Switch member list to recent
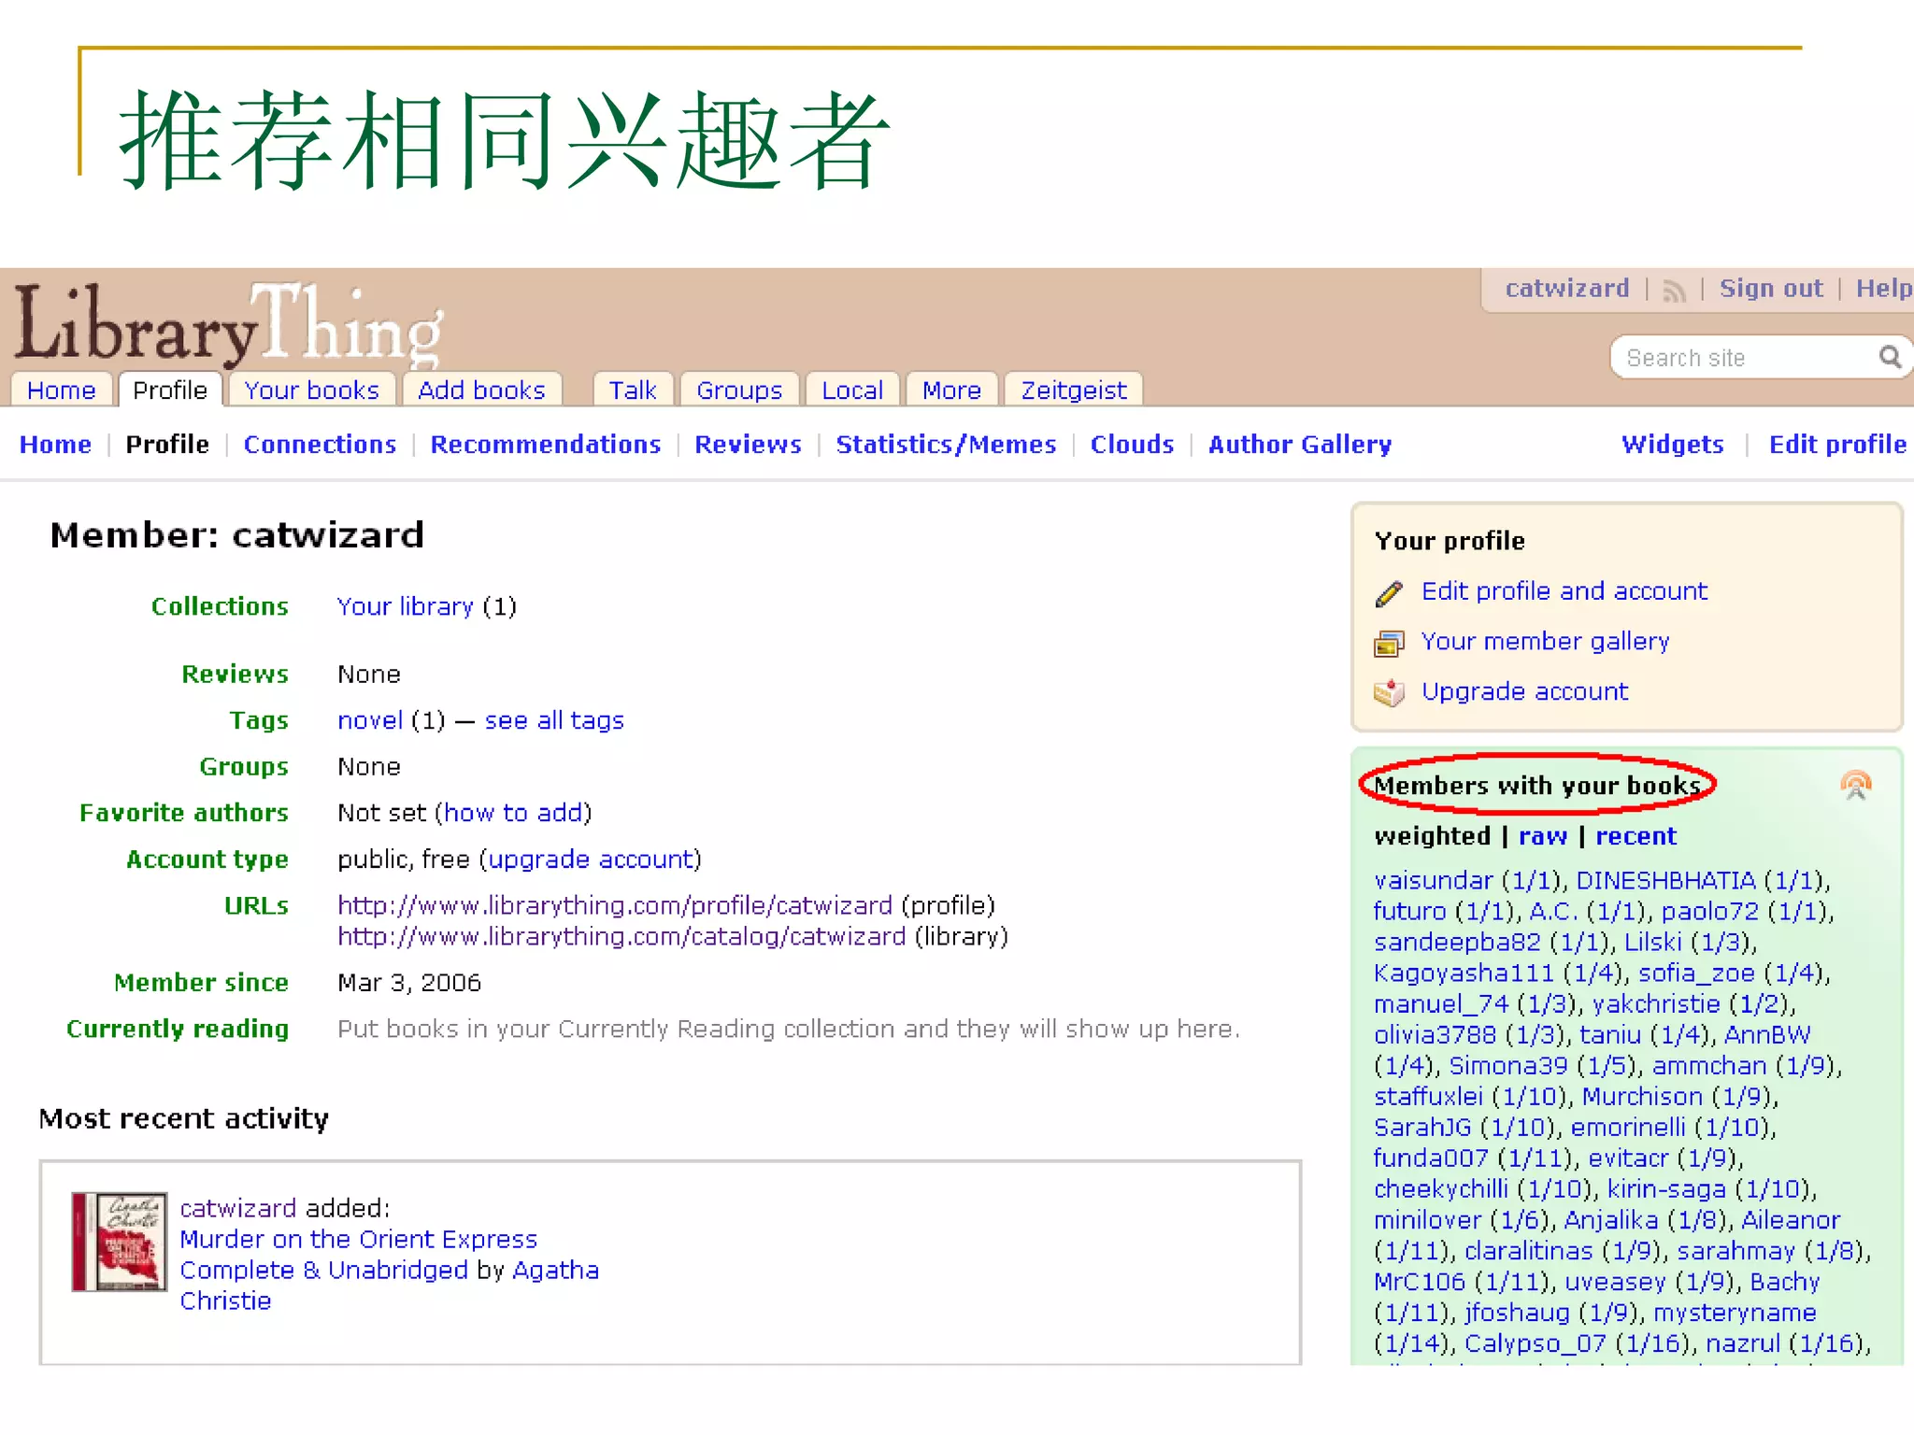The height and width of the screenshot is (1435, 1914). click(1635, 836)
